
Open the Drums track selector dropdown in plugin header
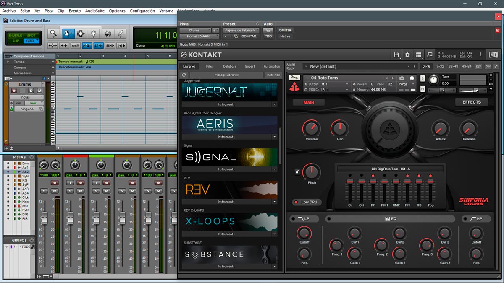(x=195, y=30)
